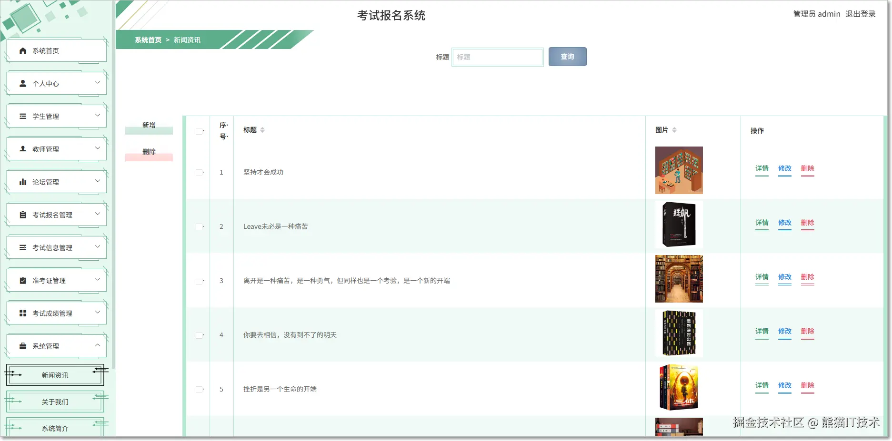892x441 pixels.
Task: Click the teacher icon next to 教师管理
Action: tap(23, 149)
